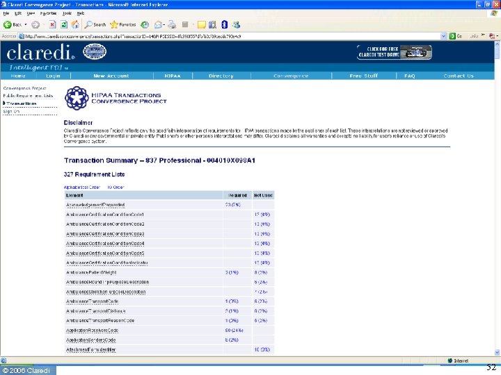This screenshot has height=375, width=501.
Task: Click the Claredi logo
Action: click(40, 52)
